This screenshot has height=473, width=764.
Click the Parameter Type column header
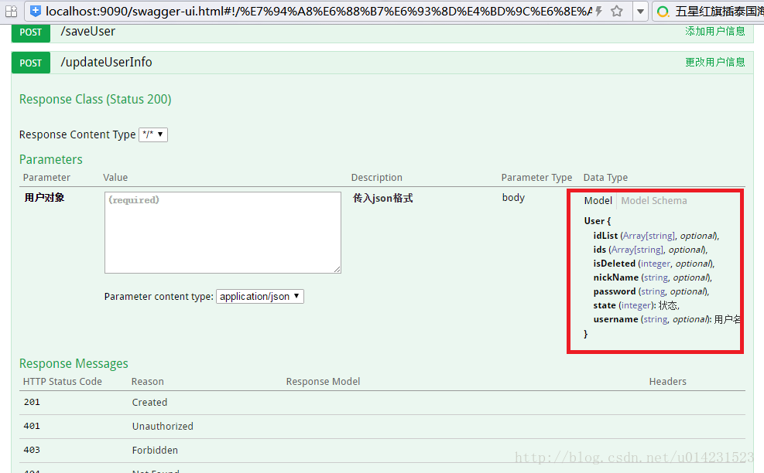[537, 178]
